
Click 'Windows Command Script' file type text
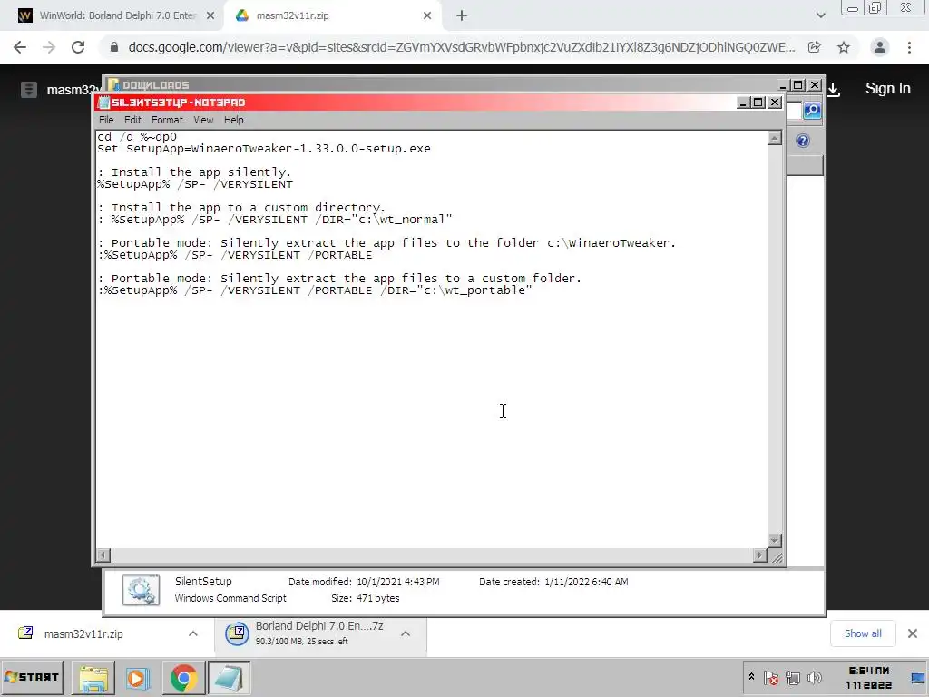(x=230, y=598)
